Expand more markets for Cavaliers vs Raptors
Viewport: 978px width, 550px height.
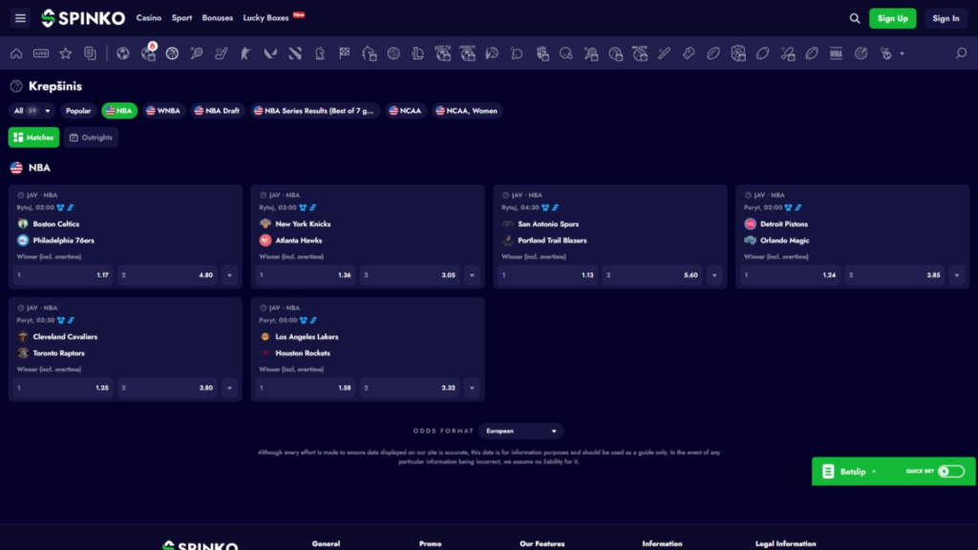coord(229,388)
